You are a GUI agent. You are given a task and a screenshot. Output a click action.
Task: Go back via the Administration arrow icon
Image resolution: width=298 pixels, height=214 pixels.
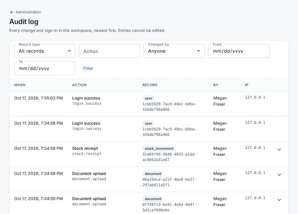(12, 12)
